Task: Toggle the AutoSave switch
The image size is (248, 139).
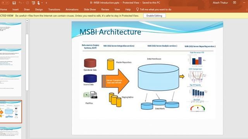Action: tap(5, 3)
